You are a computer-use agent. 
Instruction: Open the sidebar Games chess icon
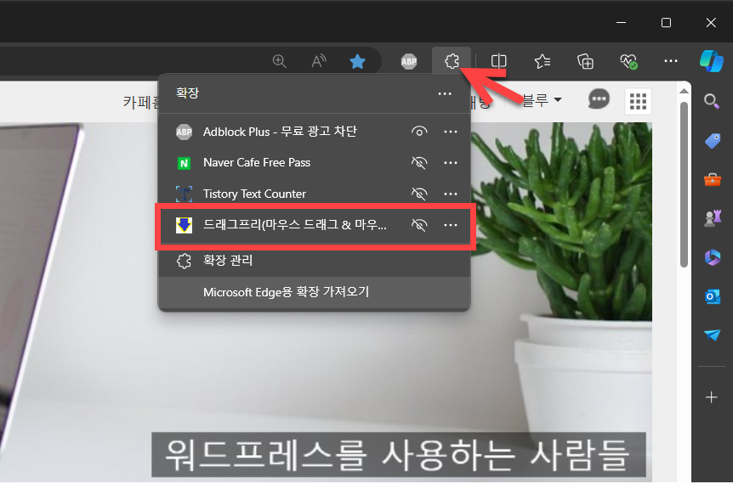713,218
